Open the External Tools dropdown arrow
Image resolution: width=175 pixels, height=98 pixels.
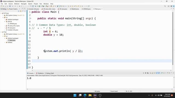tap(49, 6)
